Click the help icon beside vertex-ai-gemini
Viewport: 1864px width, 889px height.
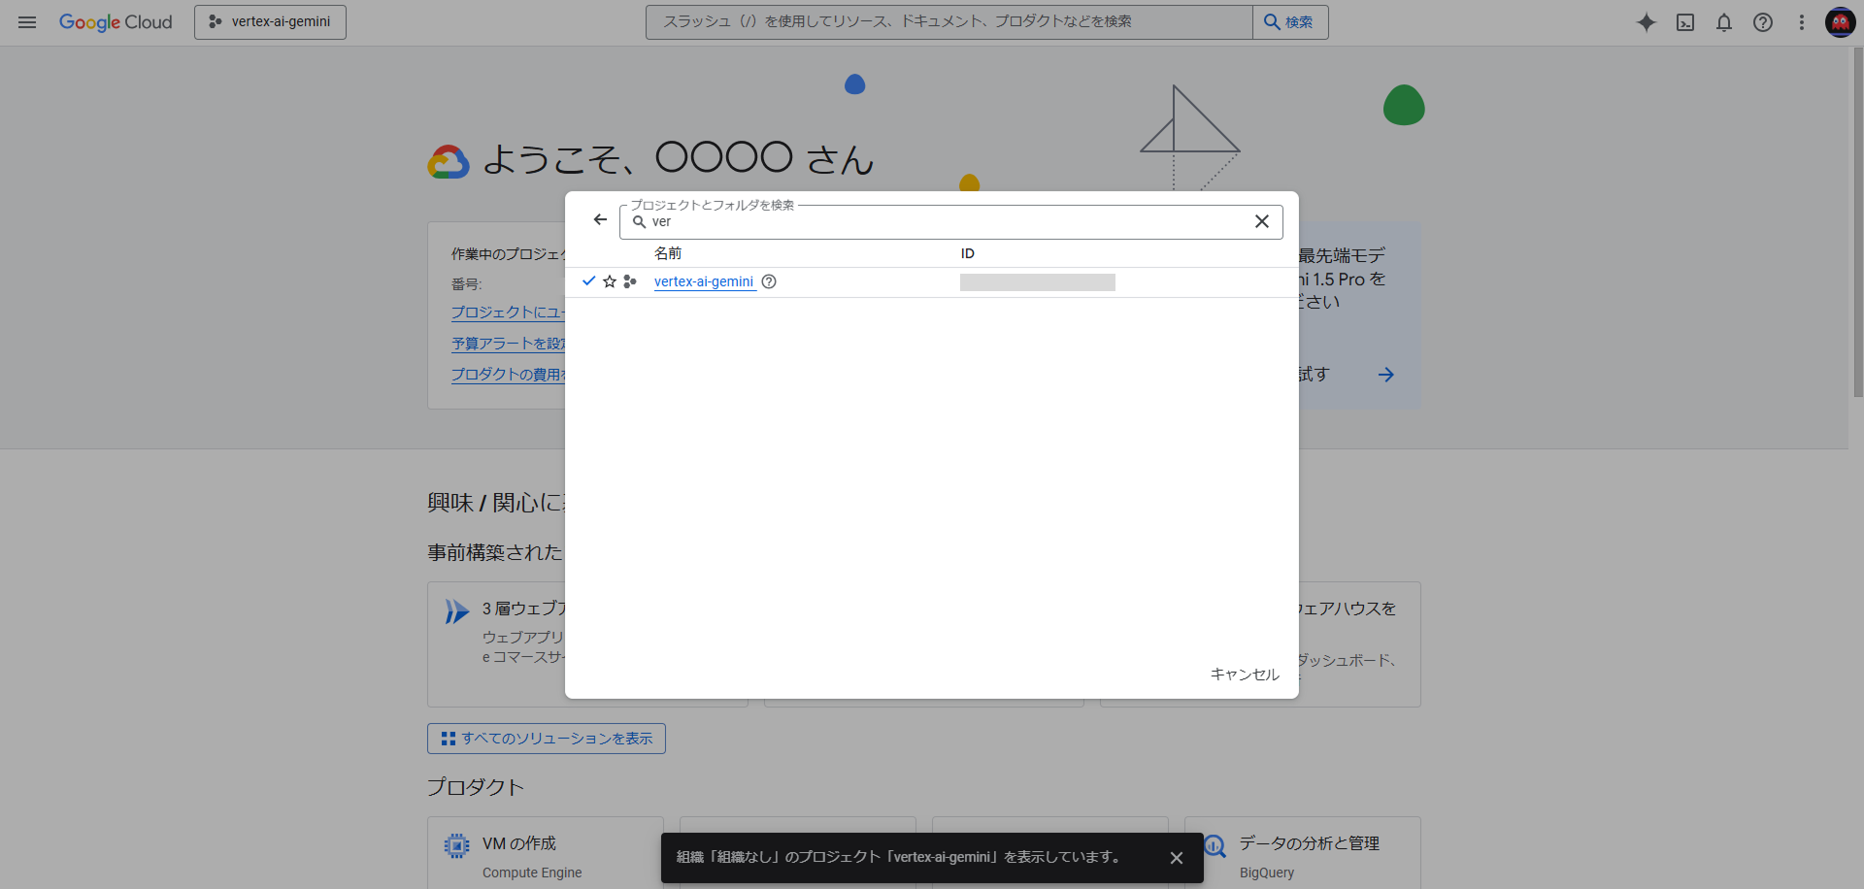[769, 281]
